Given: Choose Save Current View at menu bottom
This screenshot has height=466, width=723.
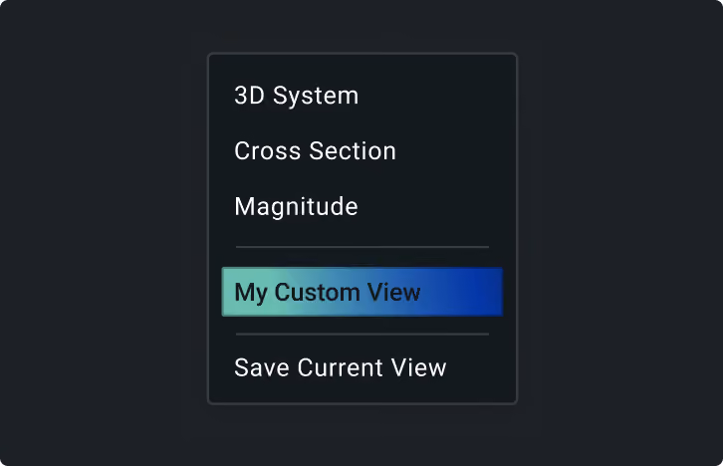Looking at the screenshot, I should click(x=361, y=367).
